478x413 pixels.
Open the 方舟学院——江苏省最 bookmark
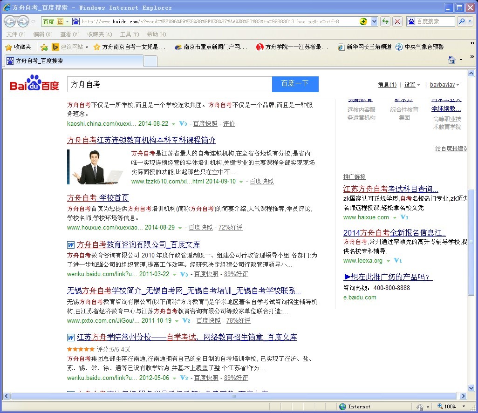tap(293, 47)
